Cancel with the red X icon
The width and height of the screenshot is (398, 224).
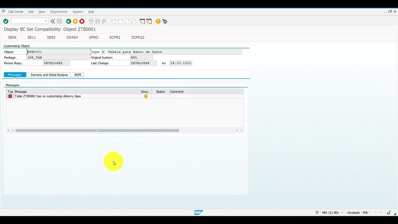(x=82, y=21)
